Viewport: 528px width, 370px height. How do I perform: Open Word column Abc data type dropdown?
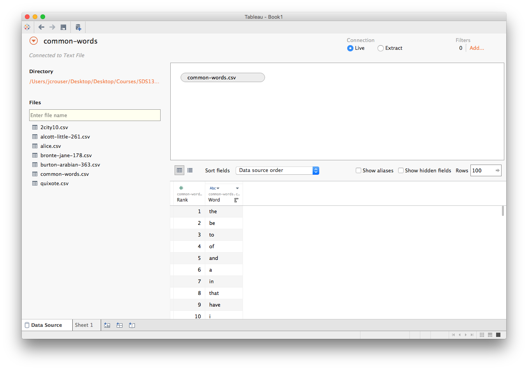coord(215,188)
